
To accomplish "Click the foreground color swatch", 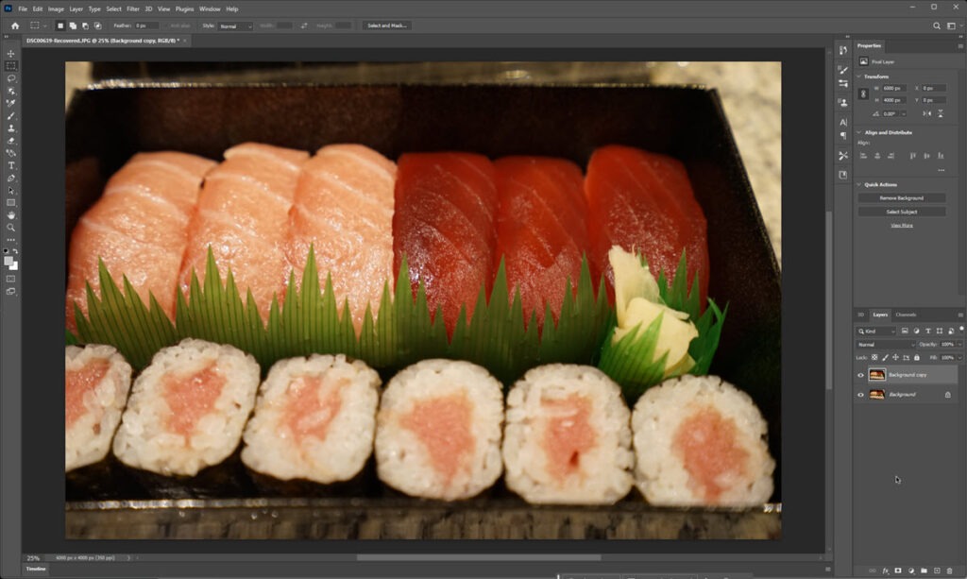I will tap(9, 261).
